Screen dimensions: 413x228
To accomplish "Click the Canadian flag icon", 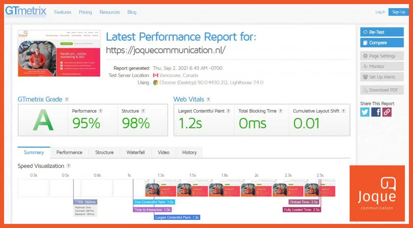I will point(156,75).
